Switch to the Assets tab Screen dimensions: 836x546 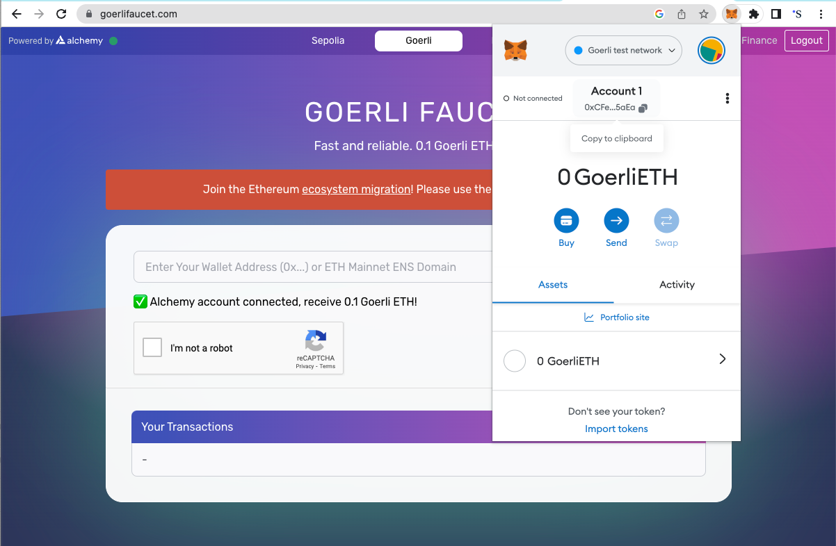click(x=553, y=285)
